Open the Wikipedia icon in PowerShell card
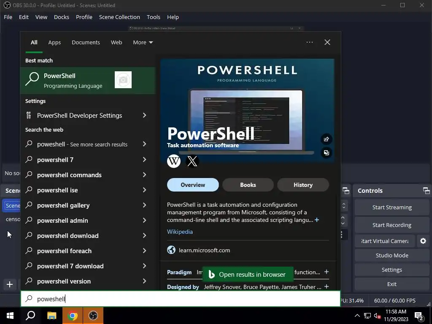The image size is (432, 324). (174, 161)
